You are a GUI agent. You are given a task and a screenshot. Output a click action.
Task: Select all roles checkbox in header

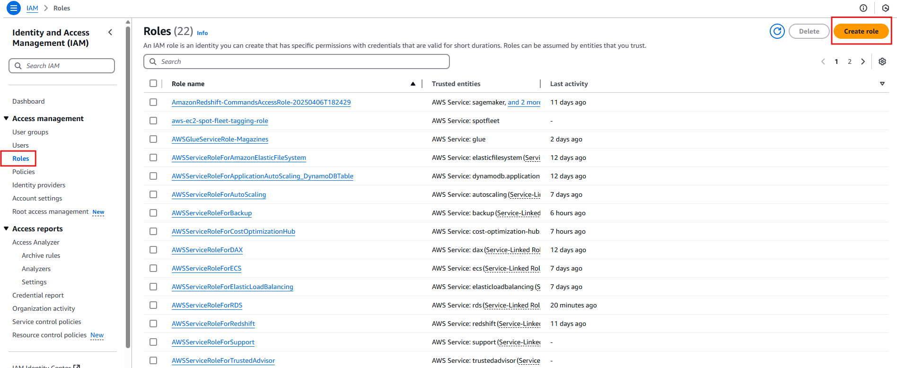coord(153,83)
